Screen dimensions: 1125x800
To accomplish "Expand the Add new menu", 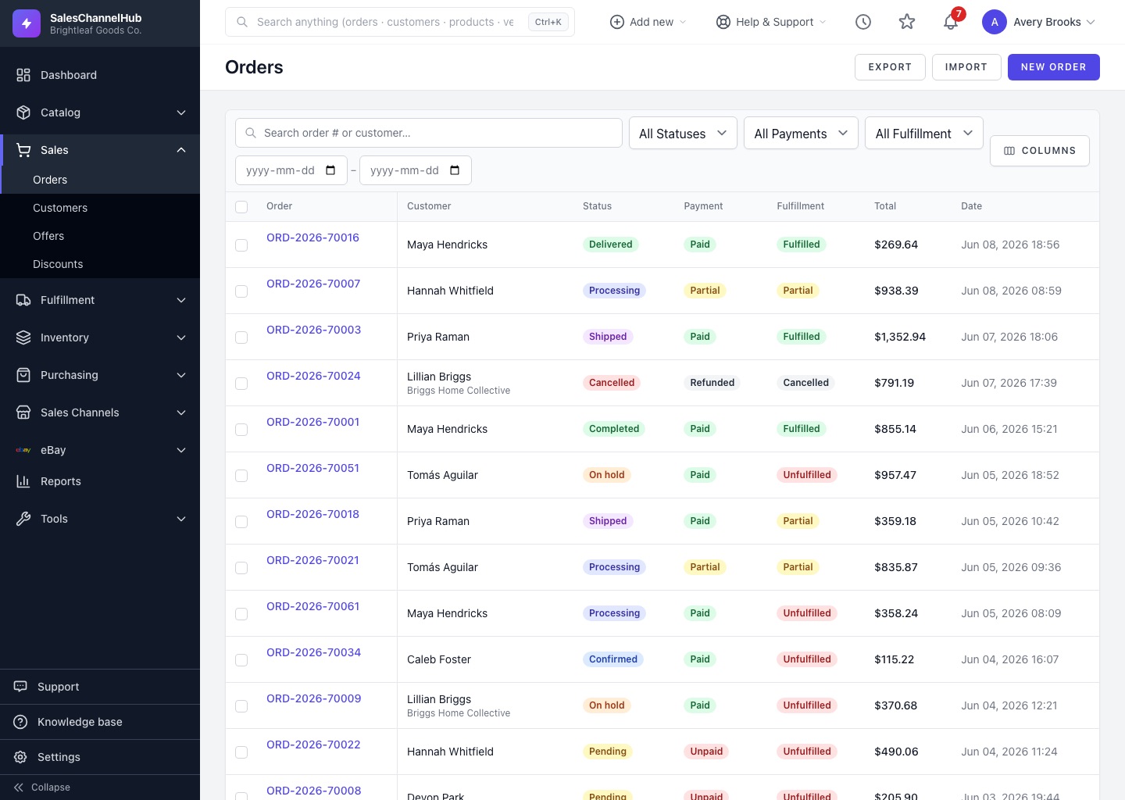I will [648, 22].
